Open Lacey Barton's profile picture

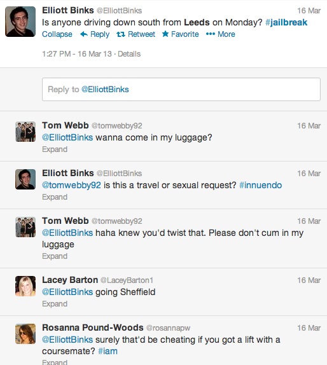[25, 286]
